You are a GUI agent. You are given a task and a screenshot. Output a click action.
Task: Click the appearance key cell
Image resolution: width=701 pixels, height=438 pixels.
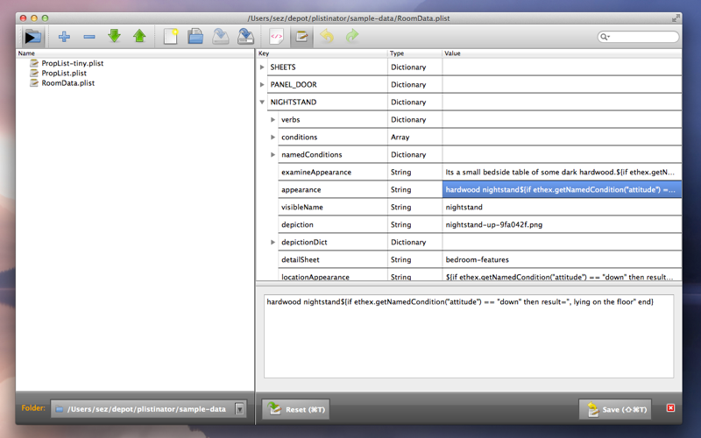click(x=332, y=189)
